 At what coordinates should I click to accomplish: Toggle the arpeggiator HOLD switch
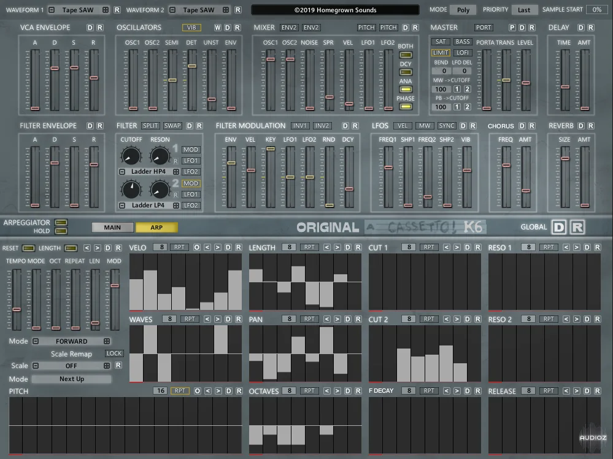61,231
